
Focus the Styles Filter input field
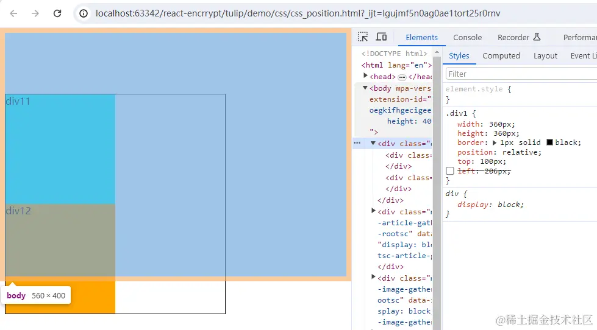[521, 74]
